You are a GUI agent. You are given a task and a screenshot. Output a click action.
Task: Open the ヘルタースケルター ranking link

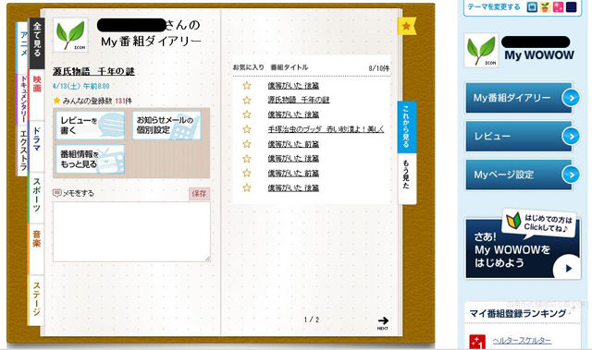point(522,341)
